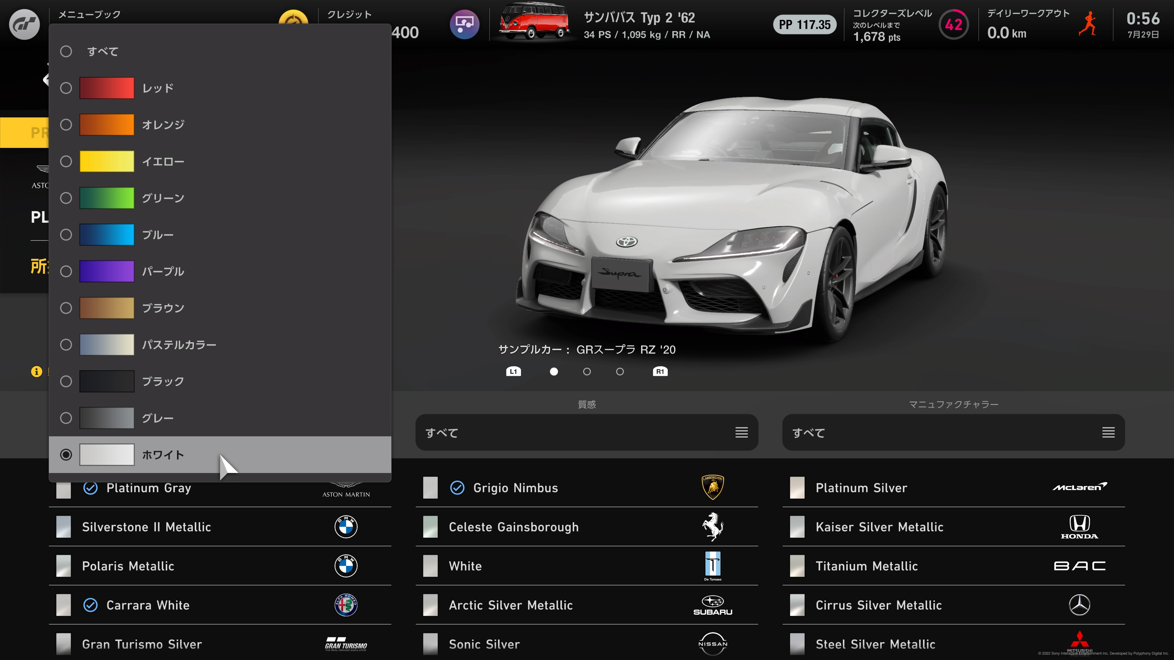Image resolution: width=1174 pixels, height=660 pixels.
Task: Open the マニュファクチャラー manufacturer dropdown
Action: click(x=953, y=432)
